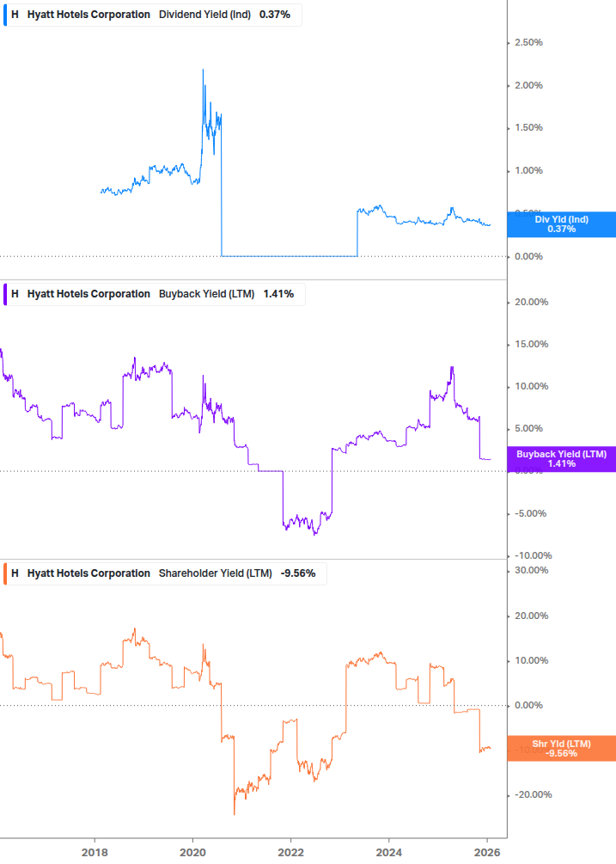
Task: Click the -9.56% value in the Shareholder Yield legend
Action: coord(298,573)
